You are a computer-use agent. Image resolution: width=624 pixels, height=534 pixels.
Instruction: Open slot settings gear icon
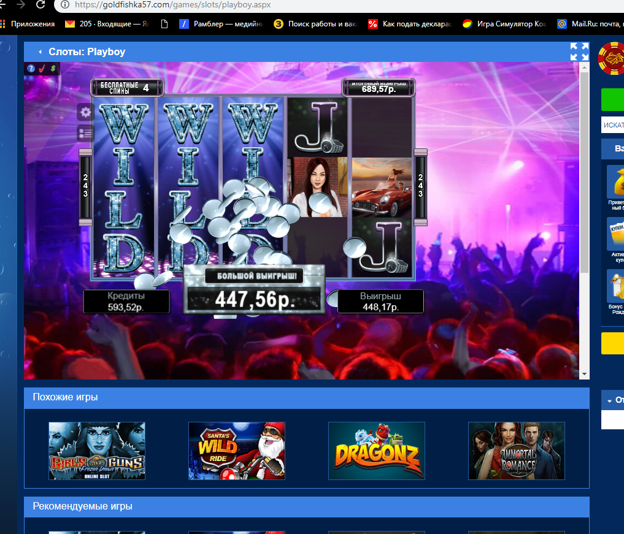[85, 112]
